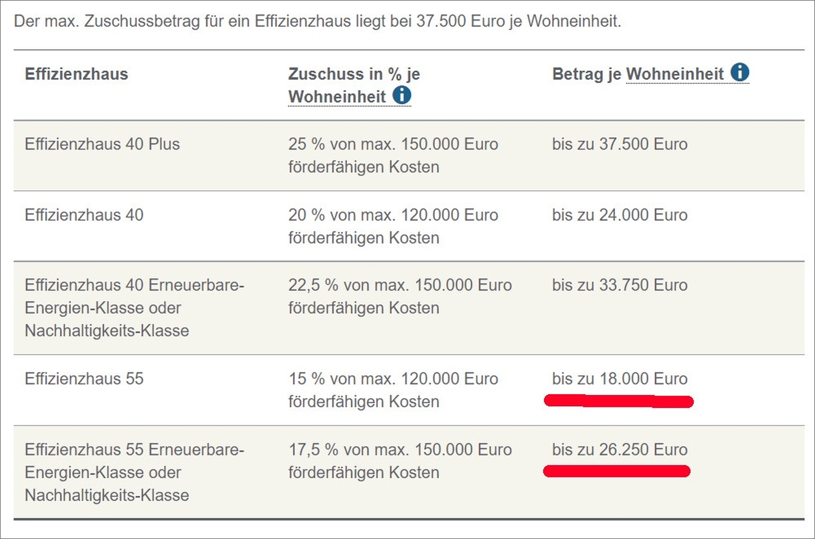Click the Effizienzhaus 40 Plus row label

tap(102, 144)
